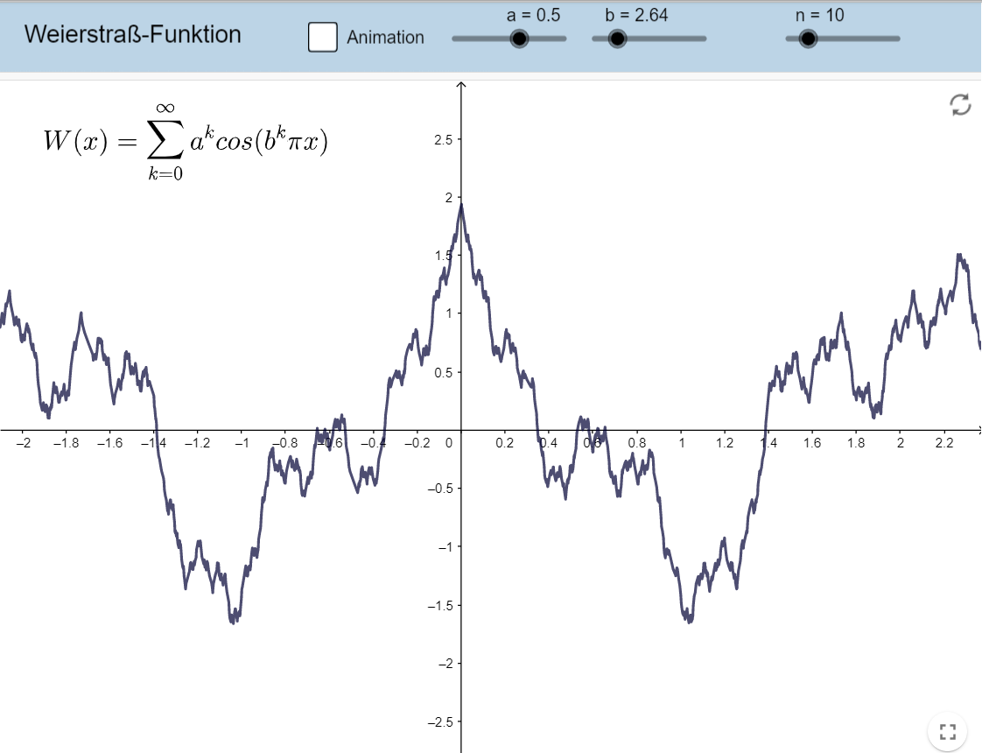Open fullscreen mode via bottom-right icon

point(948,731)
